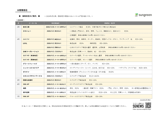Click the 駐輪場屋根 CY-AL型 detail

pyautogui.click(x=91, y=72)
